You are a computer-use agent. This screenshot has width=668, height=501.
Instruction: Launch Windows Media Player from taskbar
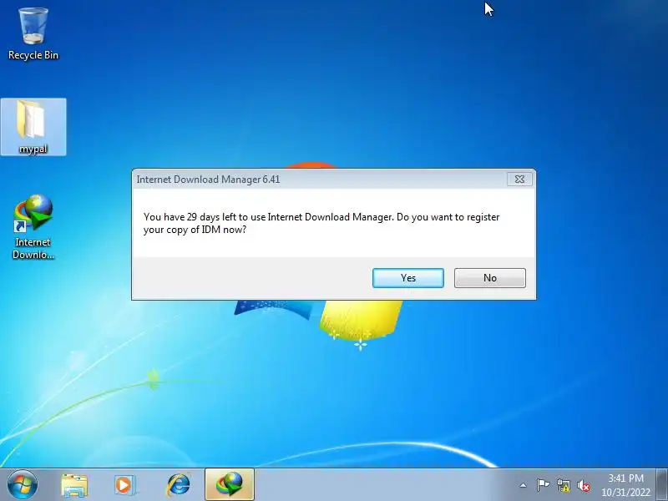coord(124,485)
